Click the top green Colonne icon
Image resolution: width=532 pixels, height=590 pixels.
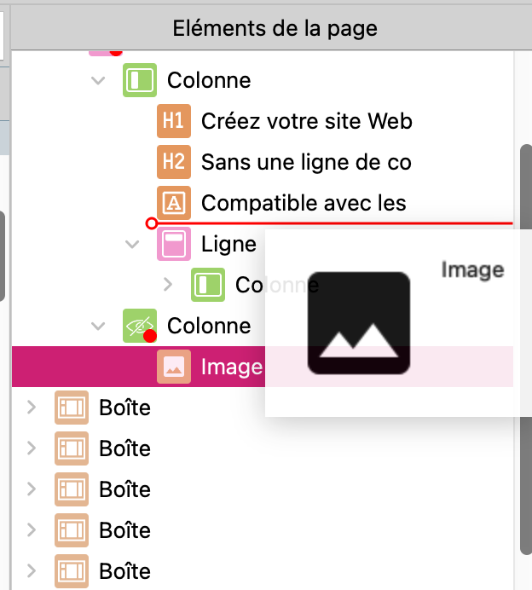point(139,80)
